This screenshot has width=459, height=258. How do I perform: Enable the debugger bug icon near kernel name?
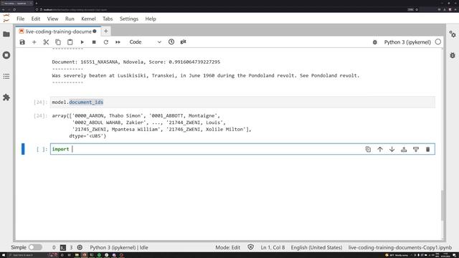[374, 42]
